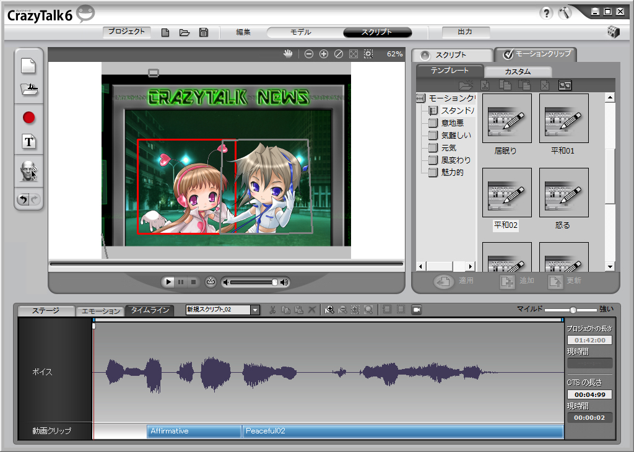Viewport: 634px width, 452px height.
Task: Create a new script from the left sidebar
Action: click(x=28, y=66)
